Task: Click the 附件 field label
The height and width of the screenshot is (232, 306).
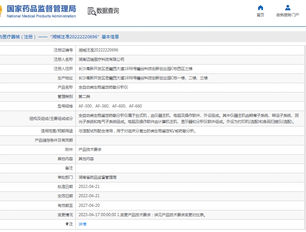Action: point(69,150)
